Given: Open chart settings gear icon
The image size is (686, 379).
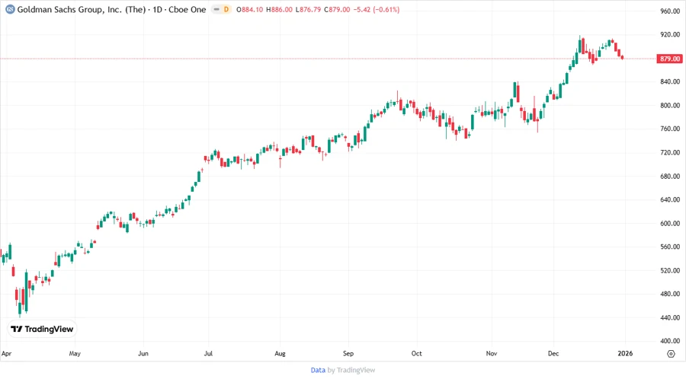Looking at the screenshot, I should pos(671,354).
